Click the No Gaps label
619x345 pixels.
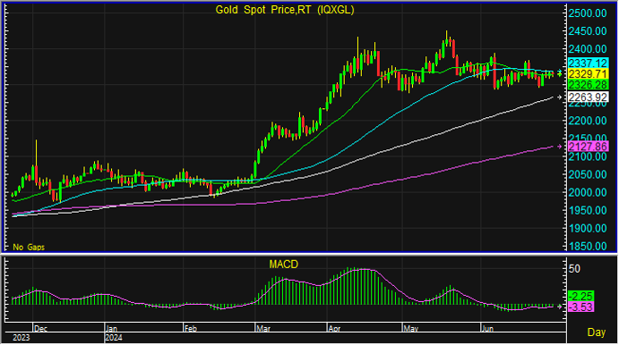pyautogui.click(x=29, y=247)
